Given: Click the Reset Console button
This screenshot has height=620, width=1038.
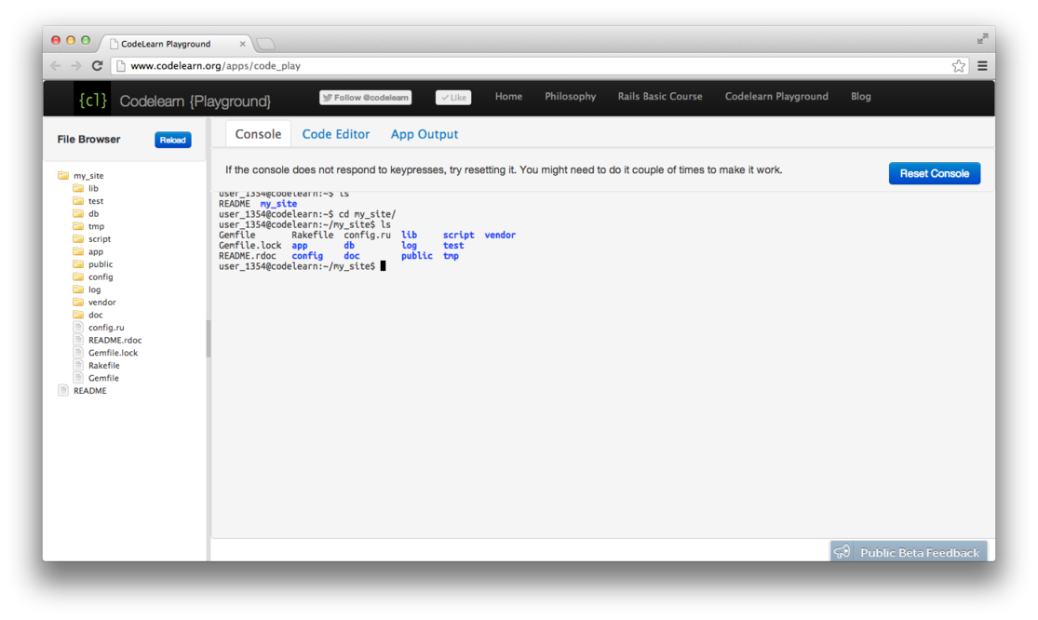Looking at the screenshot, I should click(934, 173).
